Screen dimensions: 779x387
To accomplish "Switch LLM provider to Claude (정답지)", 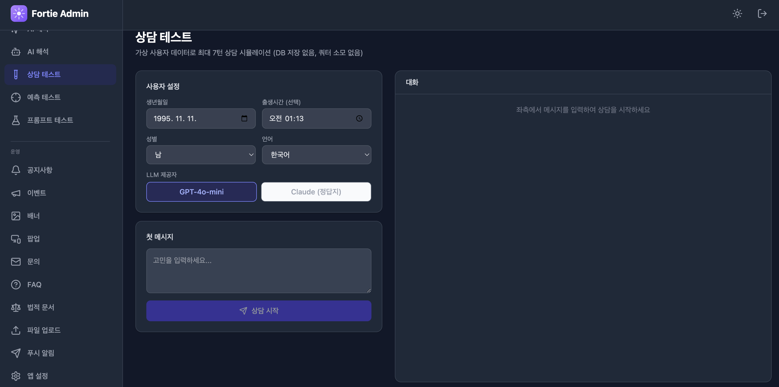I will click(x=316, y=192).
